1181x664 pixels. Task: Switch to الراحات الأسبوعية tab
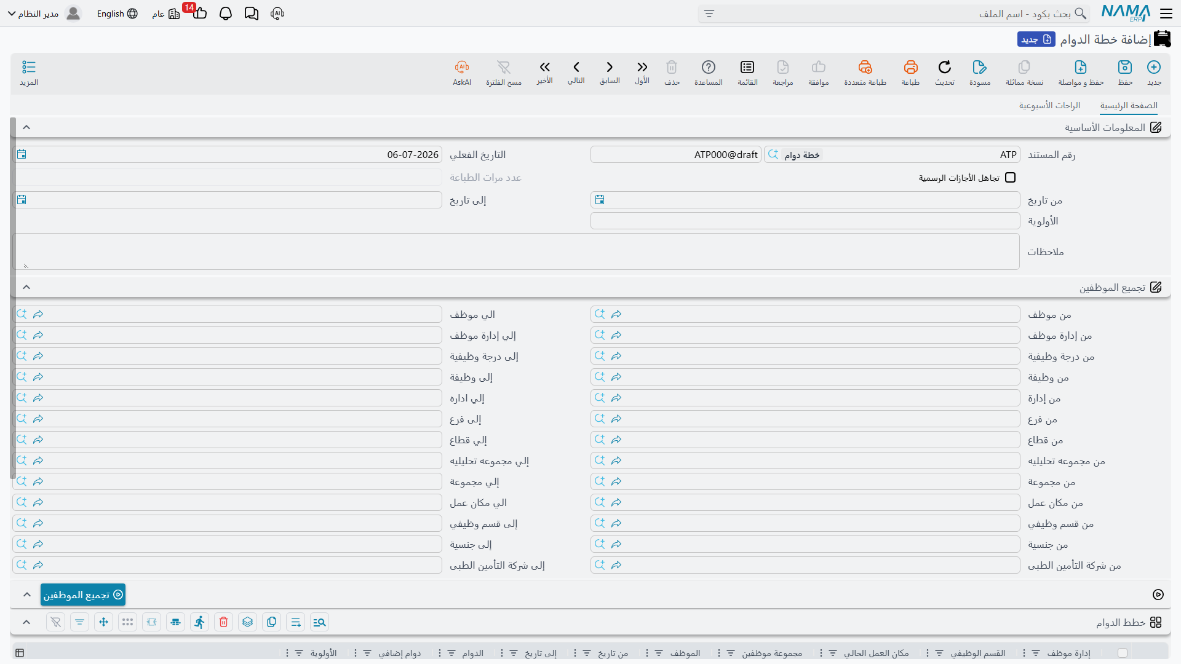point(1049,106)
